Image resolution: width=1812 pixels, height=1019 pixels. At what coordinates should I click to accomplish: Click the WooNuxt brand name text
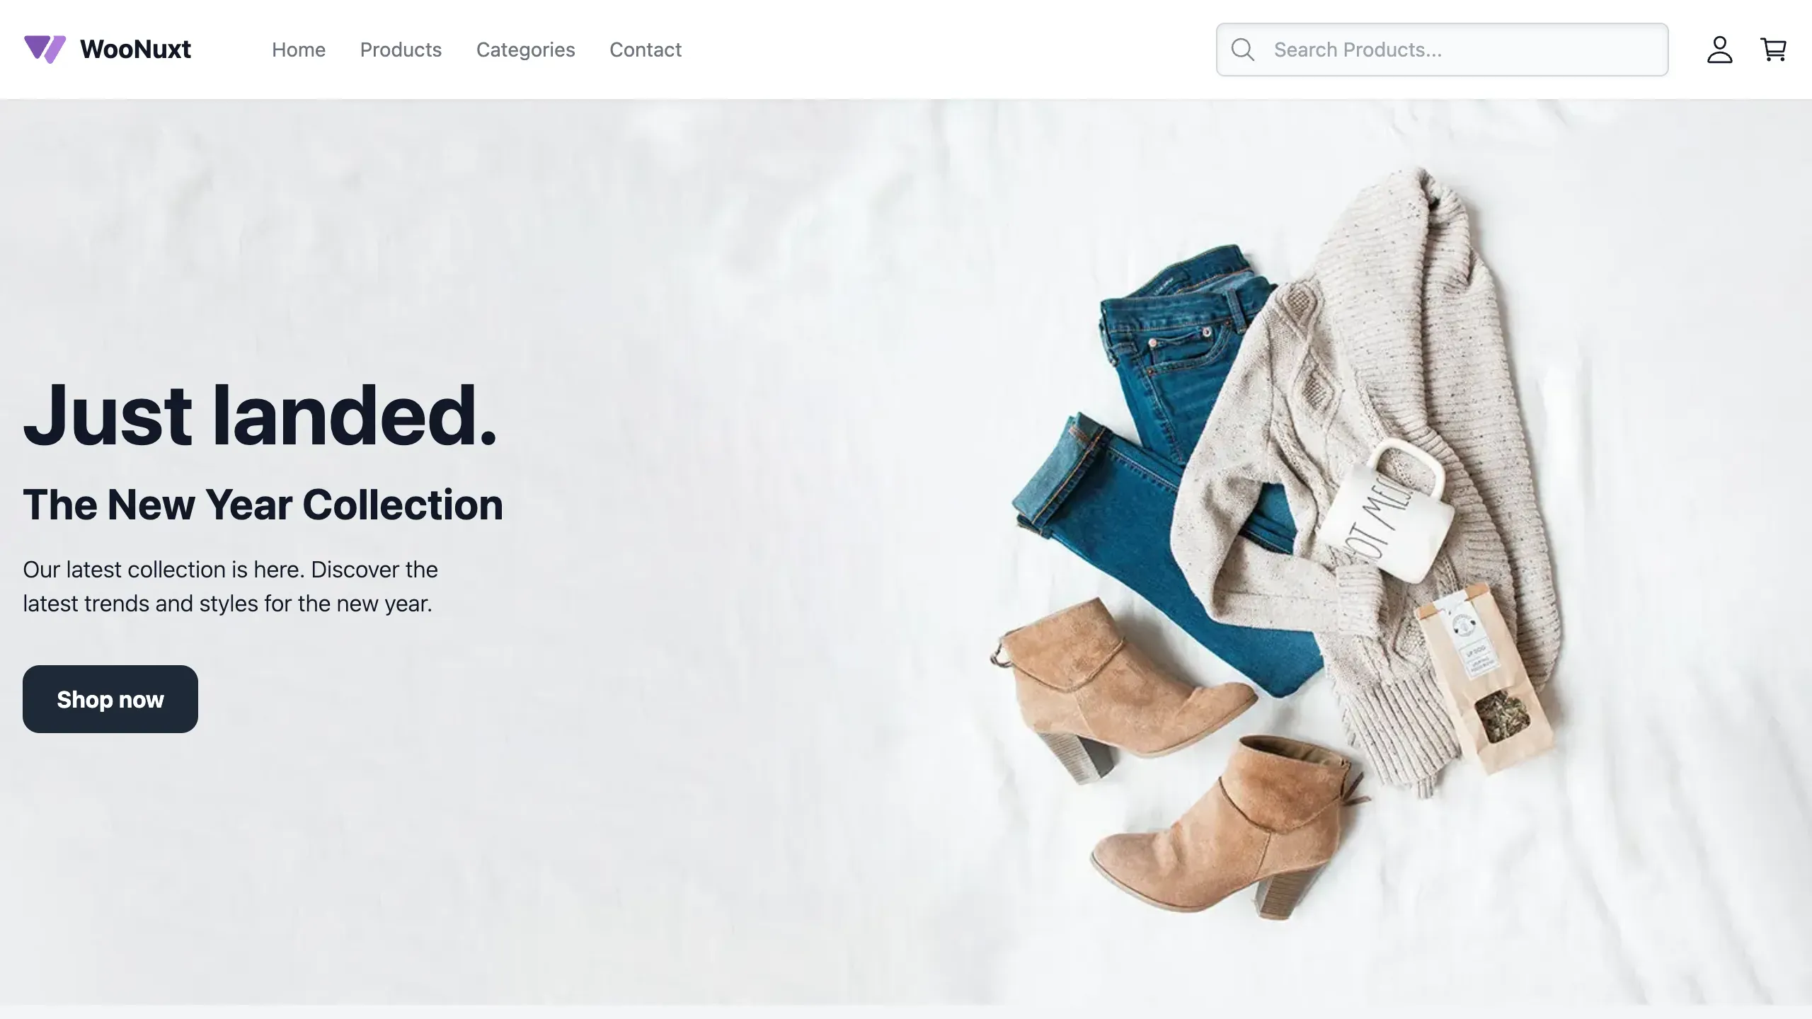[x=135, y=50]
